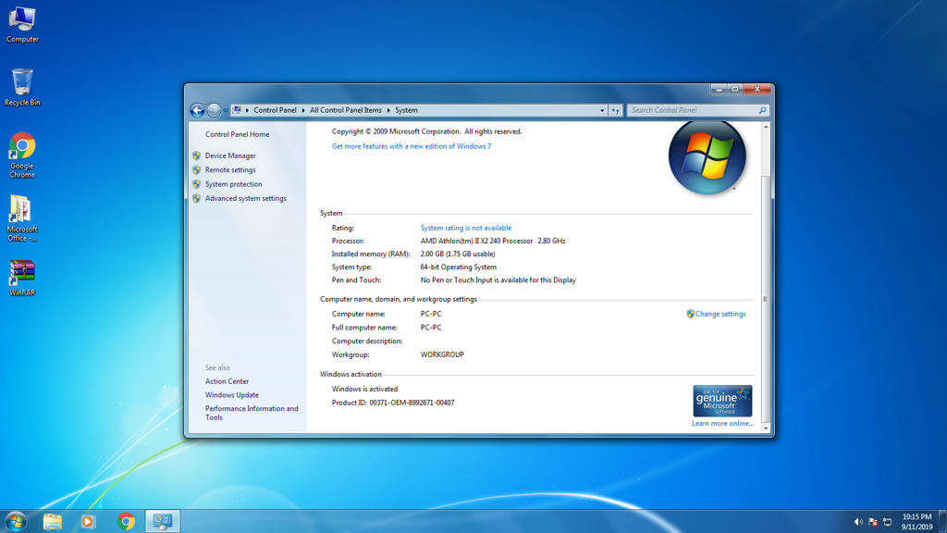Click the WORKGROUP value text
The image size is (947, 533).
point(442,354)
